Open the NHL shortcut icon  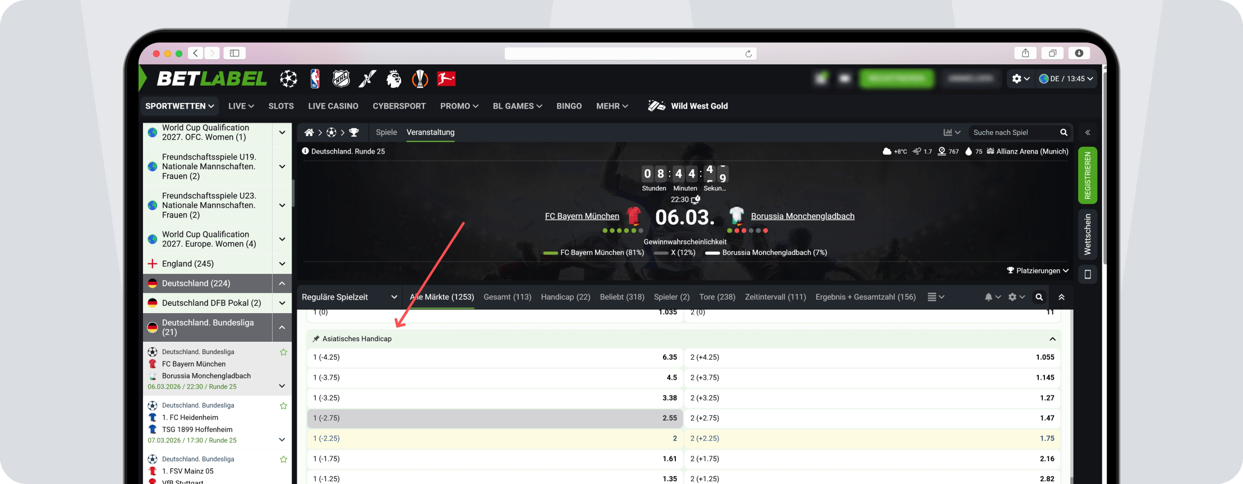coord(341,79)
